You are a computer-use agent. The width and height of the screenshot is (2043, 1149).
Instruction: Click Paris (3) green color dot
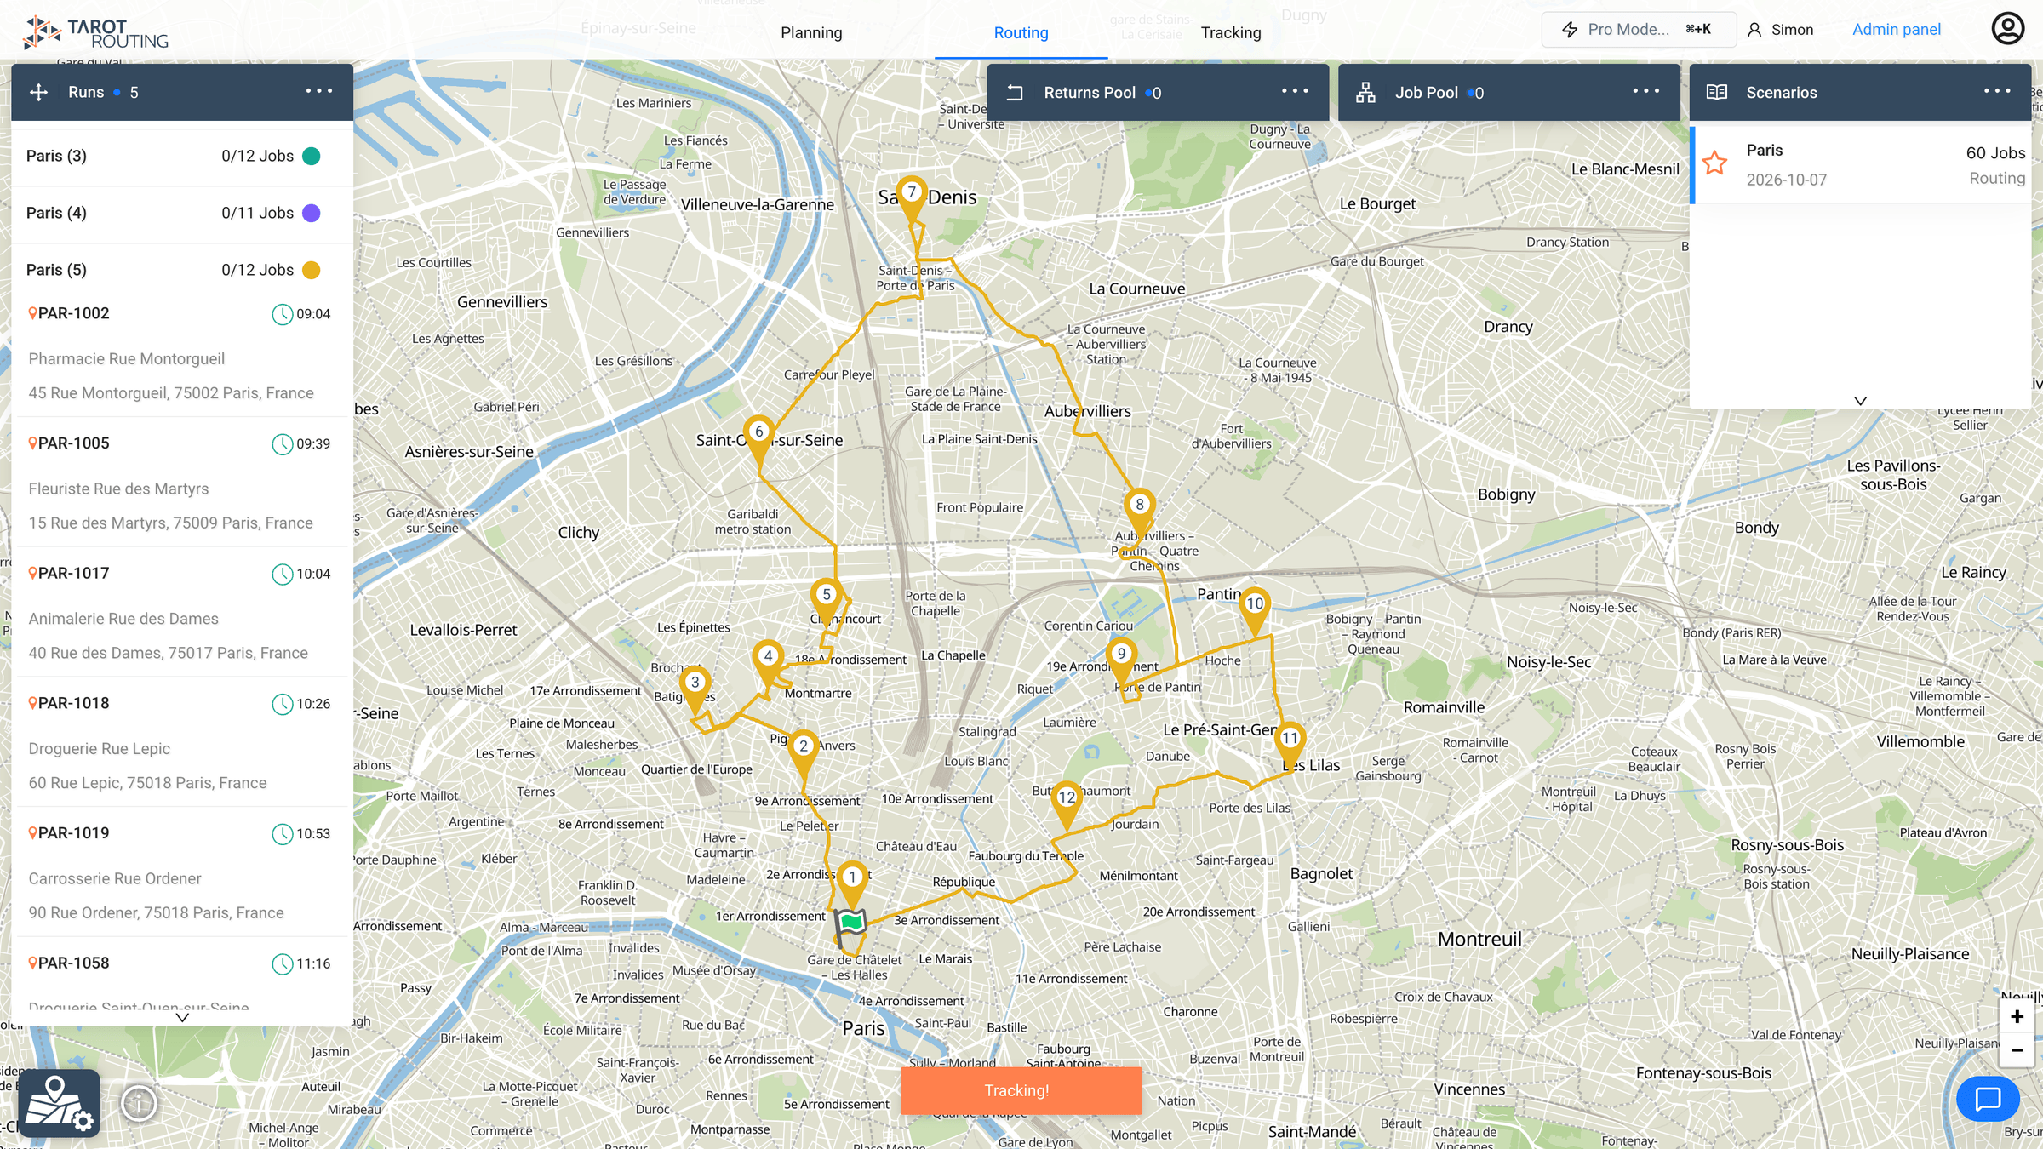click(x=312, y=156)
